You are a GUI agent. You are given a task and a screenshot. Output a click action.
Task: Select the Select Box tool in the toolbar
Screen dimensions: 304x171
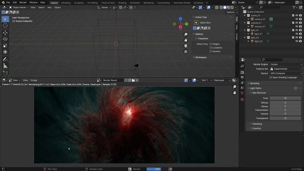5,19
